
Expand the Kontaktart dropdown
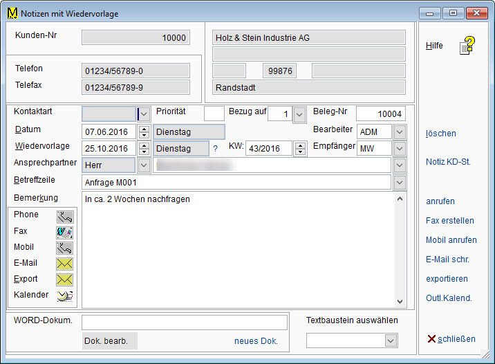click(144, 114)
